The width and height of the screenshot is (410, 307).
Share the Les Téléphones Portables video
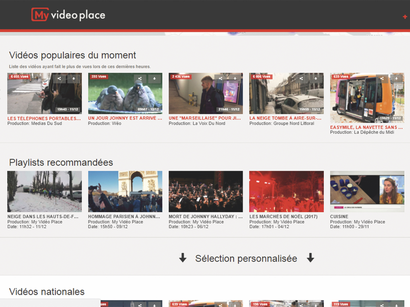(59, 79)
